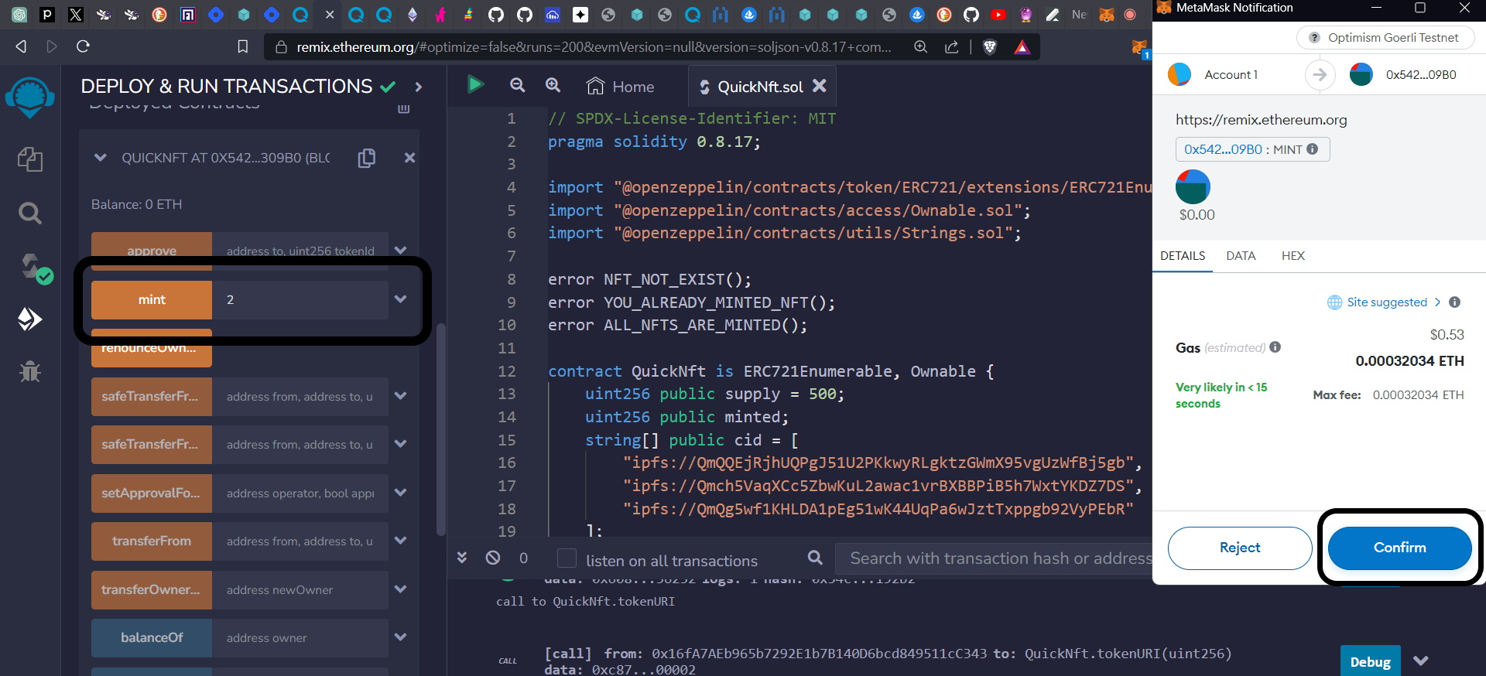Reject the MetaMask transaction
This screenshot has width=1486, height=676.
(x=1239, y=548)
